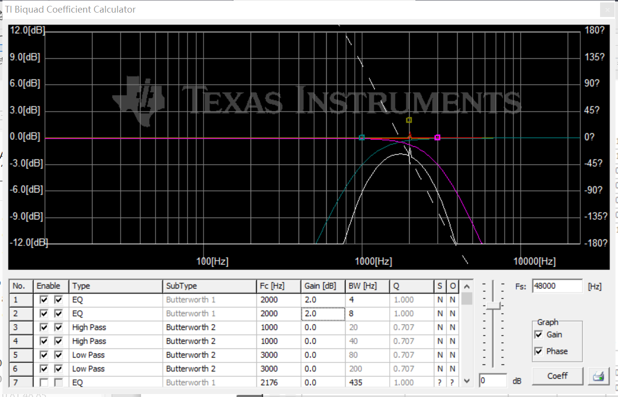618x397 pixels.
Task: Click the 'Gain [dB]' column header
Action: (x=323, y=286)
